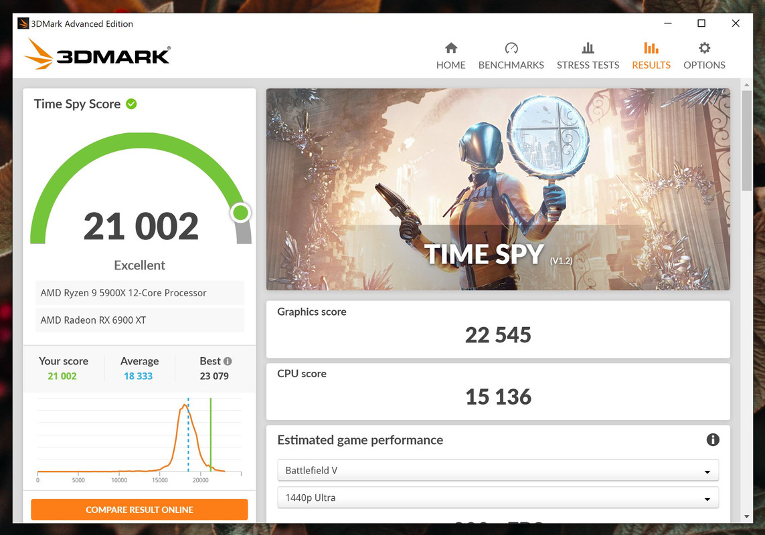Click the scrollbar up arrow
This screenshot has height=535, width=765.
746,85
